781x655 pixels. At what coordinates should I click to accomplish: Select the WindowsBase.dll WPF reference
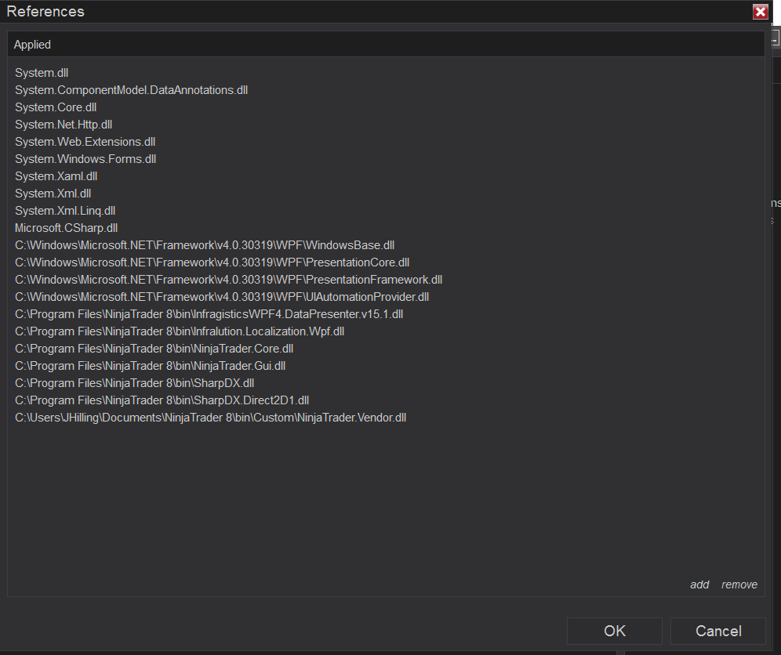(204, 244)
